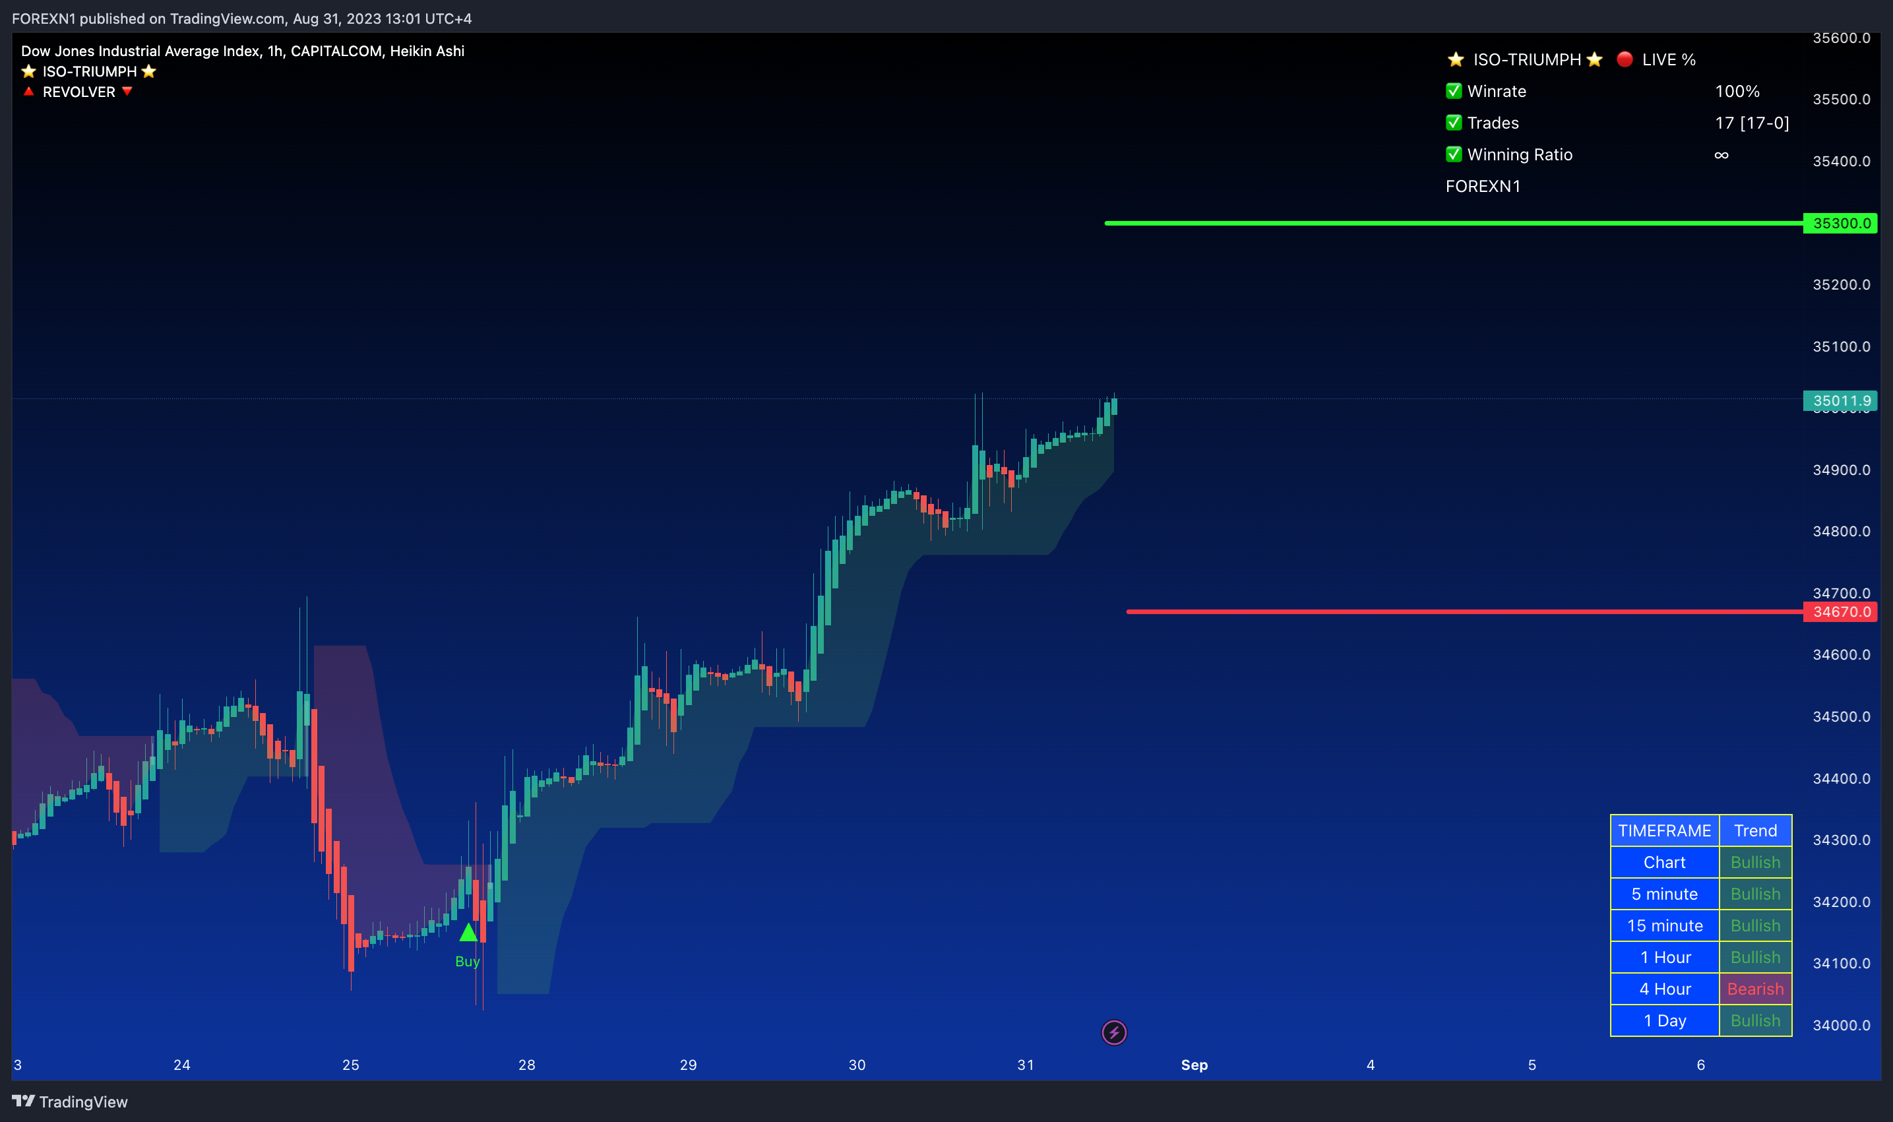
Task: Click the Buy text label under arrow
Action: (x=467, y=962)
